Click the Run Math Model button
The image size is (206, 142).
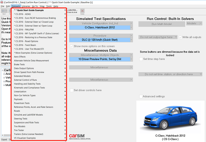pos(162,24)
